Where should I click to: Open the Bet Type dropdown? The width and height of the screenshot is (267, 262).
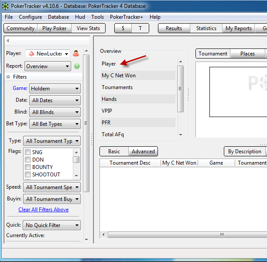tap(55, 124)
